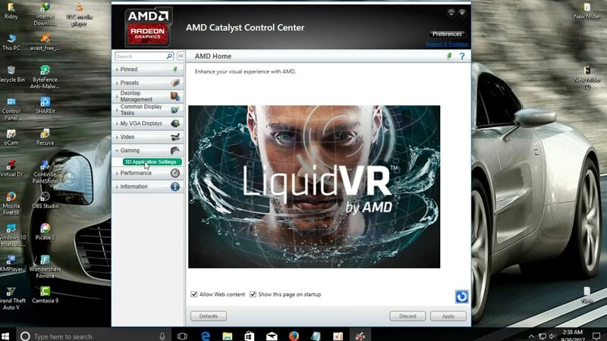Select the KMPlayer desktop icon

tap(11, 264)
